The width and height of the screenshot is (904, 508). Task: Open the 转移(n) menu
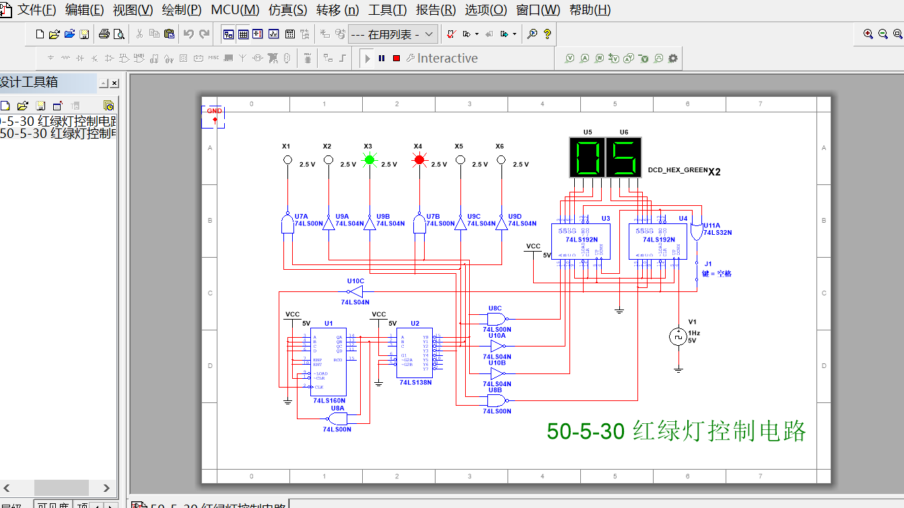click(x=337, y=10)
